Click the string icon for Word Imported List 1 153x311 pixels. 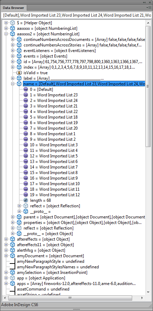coord(26,134)
